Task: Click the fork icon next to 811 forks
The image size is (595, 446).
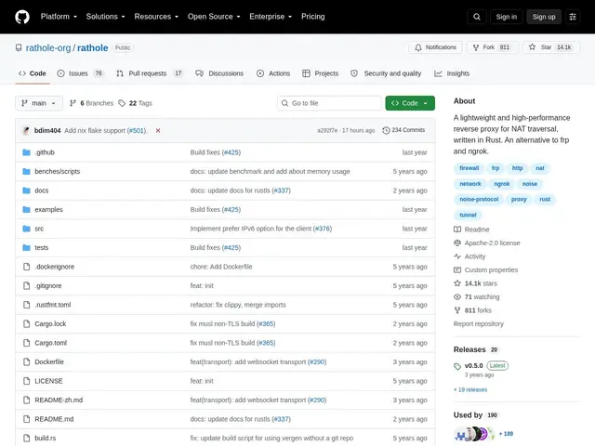Action: (457, 310)
